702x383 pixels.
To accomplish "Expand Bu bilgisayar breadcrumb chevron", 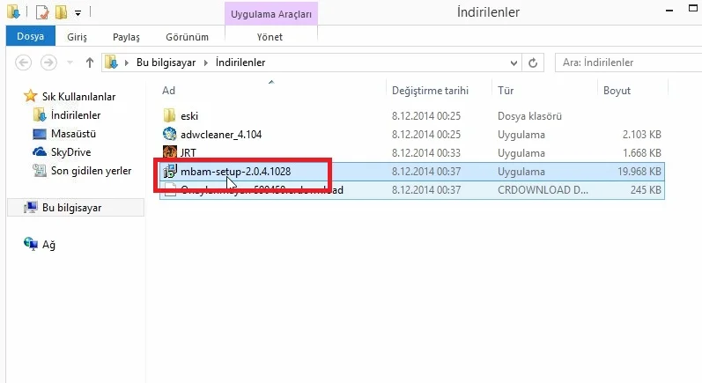I will click(205, 63).
